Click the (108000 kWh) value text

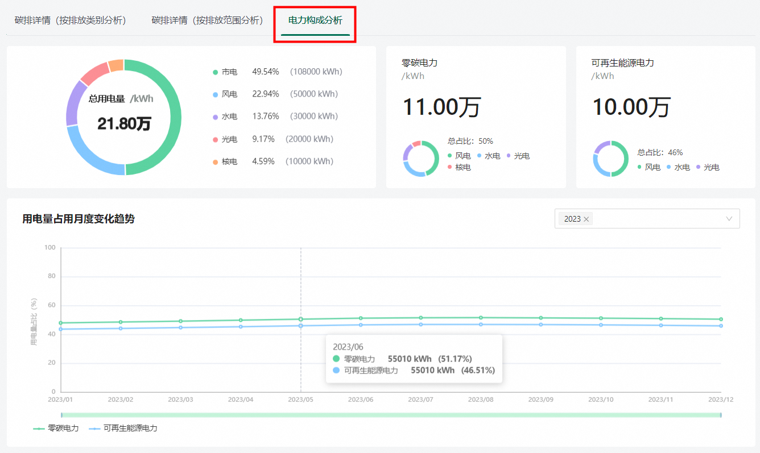click(x=316, y=72)
